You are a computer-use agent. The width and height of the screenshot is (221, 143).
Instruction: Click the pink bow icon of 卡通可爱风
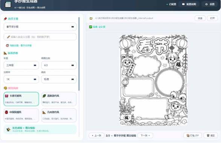(x=7, y=96)
